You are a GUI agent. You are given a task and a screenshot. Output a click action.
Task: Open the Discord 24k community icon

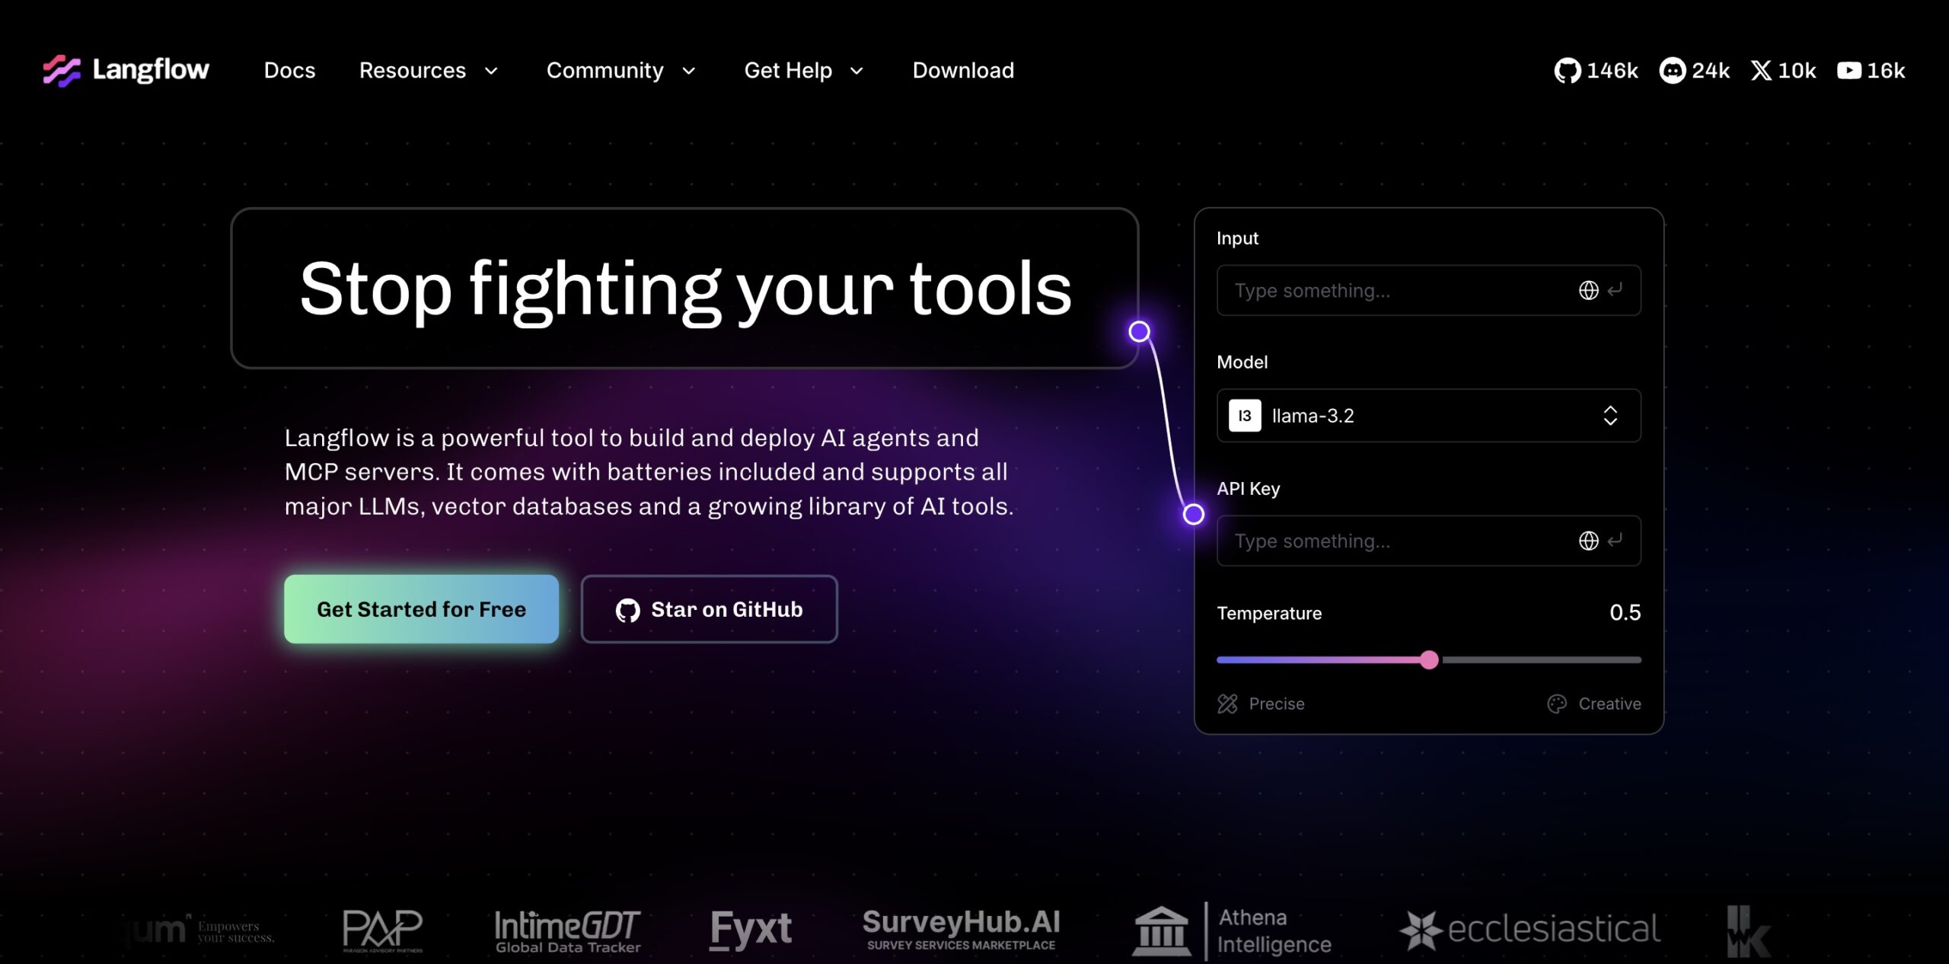tap(1672, 71)
